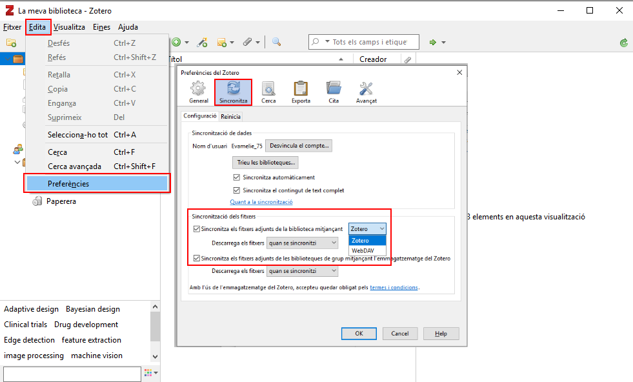Screen dimensions: 633x382
Task: Open first Descarrega els fitxers dropdown
Action: [x=303, y=243]
